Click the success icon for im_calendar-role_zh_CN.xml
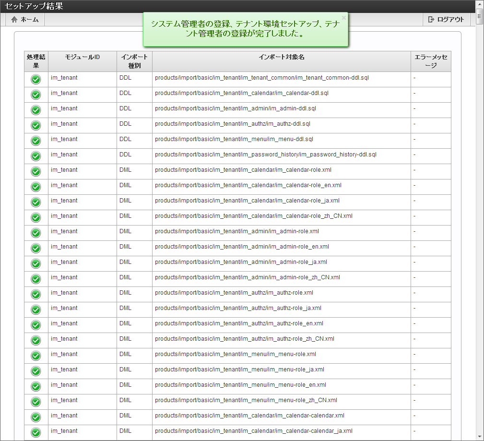The height and width of the screenshot is (441, 484). coord(36,217)
